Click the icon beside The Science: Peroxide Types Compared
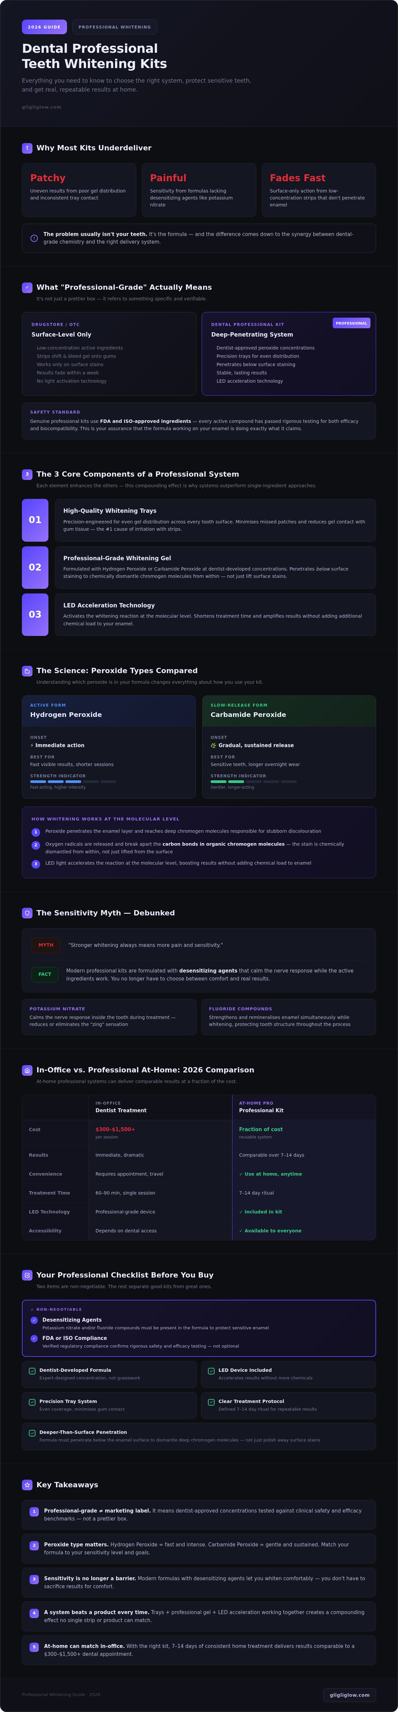This screenshot has width=398, height=1712. (x=27, y=671)
